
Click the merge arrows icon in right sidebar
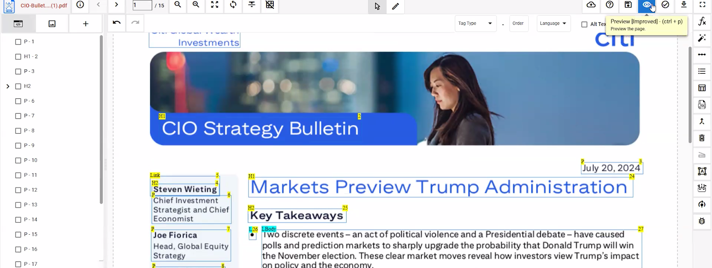coord(702,121)
